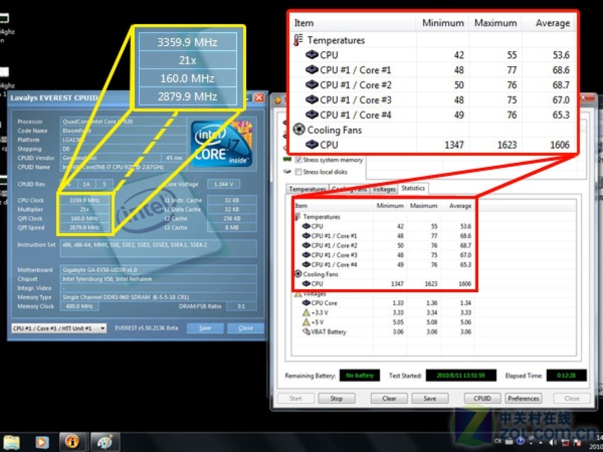Click the warning triangle icon beside +5 V
The height and width of the screenshot is (452, 603).
point(306,322)
